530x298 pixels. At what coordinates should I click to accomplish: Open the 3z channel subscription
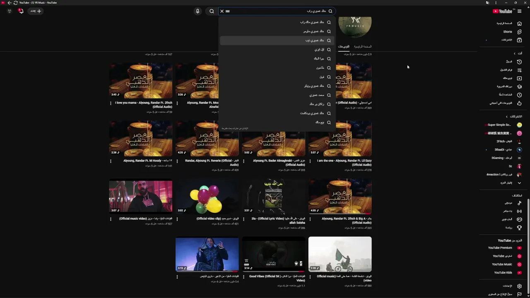click(514, 166)
